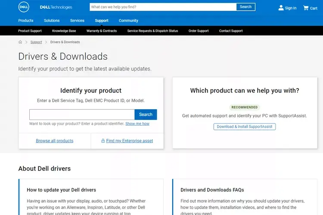Click the Identify your product heading
The image size is (323, 215).
tap(91, 91)
